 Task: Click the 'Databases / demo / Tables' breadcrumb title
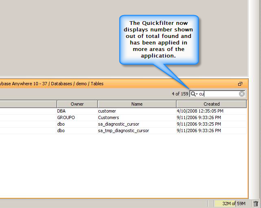point(77,84)
